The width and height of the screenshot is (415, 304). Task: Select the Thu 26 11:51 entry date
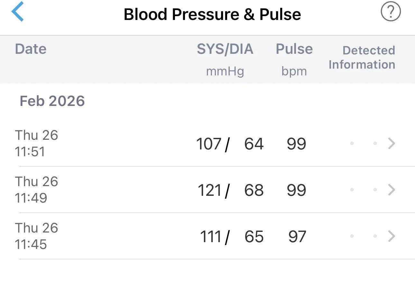(36, 143)
